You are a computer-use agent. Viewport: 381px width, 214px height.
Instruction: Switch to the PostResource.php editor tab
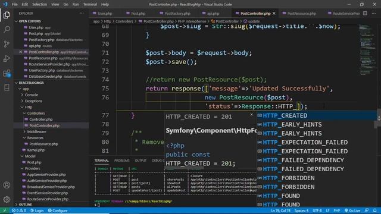point(302,14)
